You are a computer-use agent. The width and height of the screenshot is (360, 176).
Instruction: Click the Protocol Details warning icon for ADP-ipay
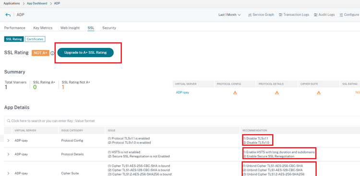[x=277, y=93]
